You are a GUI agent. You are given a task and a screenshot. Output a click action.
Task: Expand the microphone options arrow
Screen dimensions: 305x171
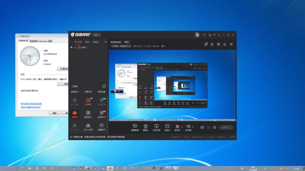tap(182, 127)
